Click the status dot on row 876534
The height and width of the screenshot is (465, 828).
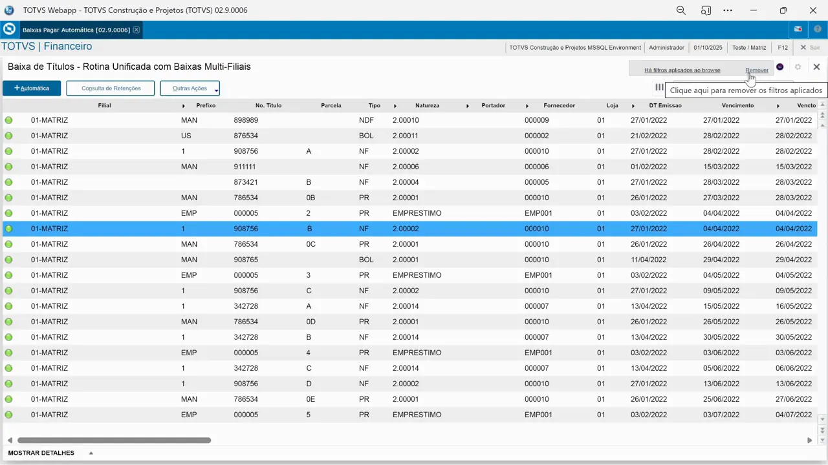[x=8, y=135]
